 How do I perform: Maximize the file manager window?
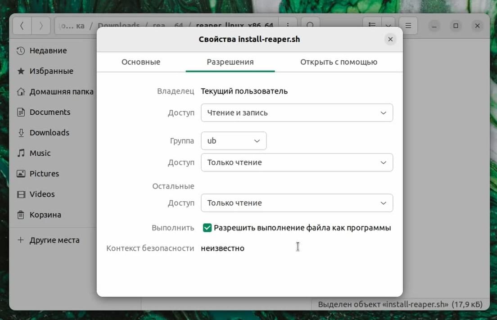[456, 26]
